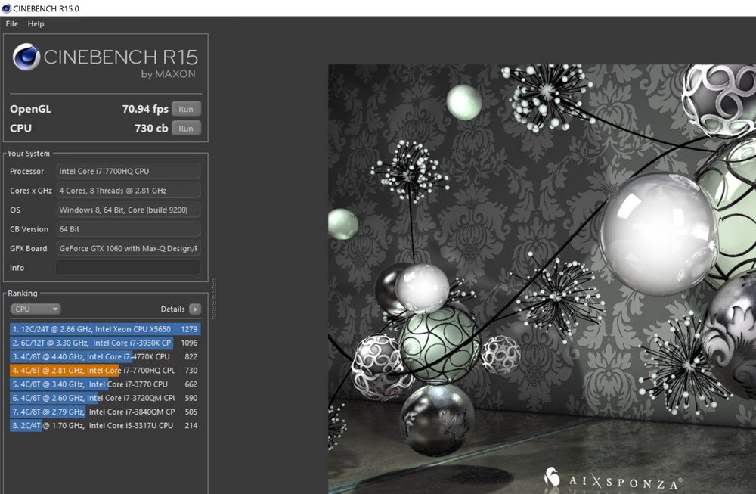Screen dimensions: 756x494
Task: Expand ranking Details with arrow button
Action: [195, 309]
